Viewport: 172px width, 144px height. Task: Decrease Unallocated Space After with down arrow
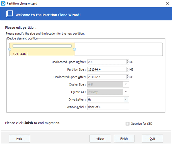[128, 78]
